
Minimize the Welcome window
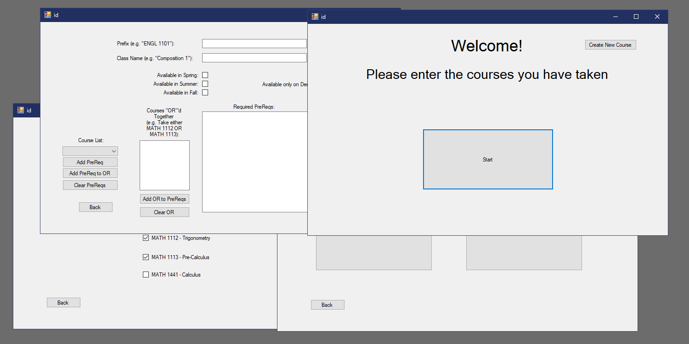pos(615,17)
